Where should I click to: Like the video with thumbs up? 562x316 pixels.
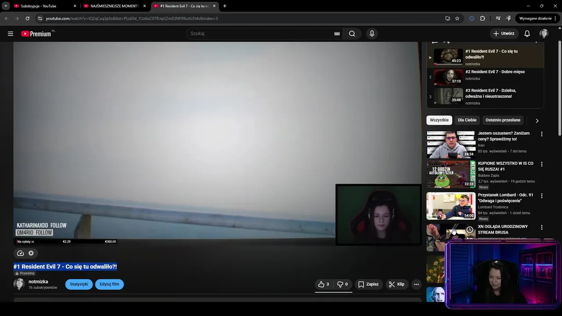click(324, 284)
